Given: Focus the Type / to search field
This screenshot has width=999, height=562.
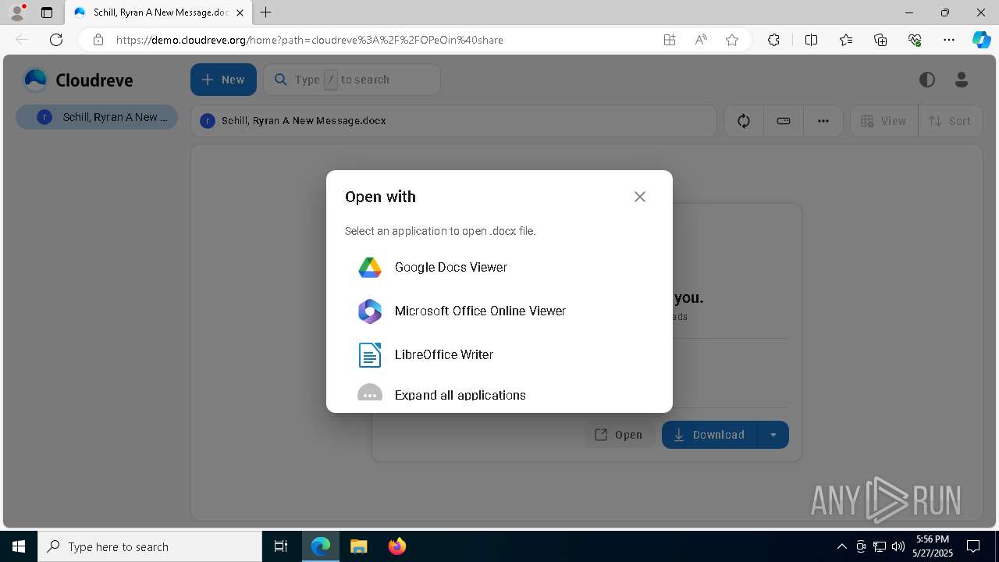Looking at the screenshot, I should pos(352,80).
